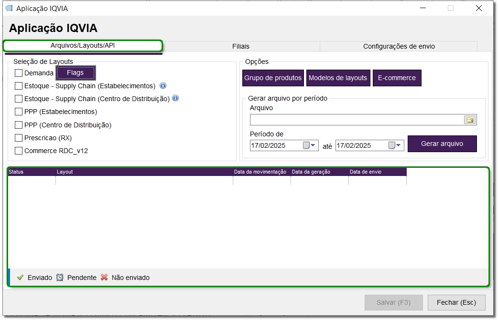Check Estoque - Supply Chain (Estabelecimentos)
The height and width of the screenshot is (320, 498).
19,86
